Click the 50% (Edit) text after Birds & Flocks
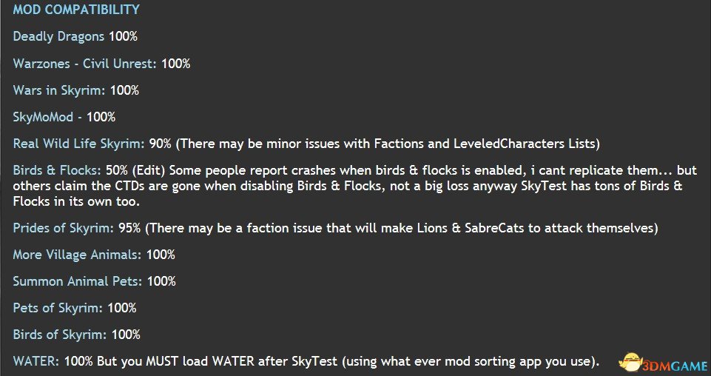711x376 pixels. [x=135, y=170]
